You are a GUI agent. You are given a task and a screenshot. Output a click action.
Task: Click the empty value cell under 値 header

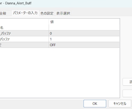[84, 28]
